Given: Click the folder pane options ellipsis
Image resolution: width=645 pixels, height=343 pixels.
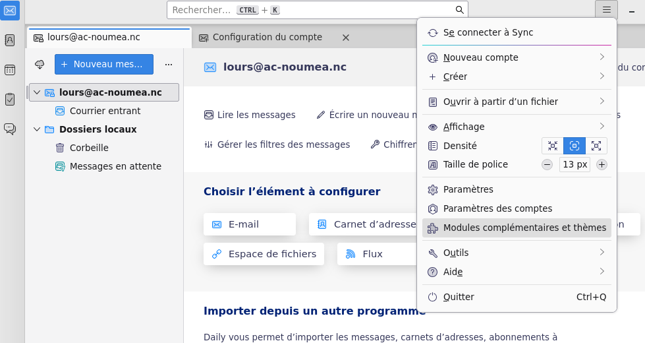Looking at the screenshot, I should pos(169,64).
